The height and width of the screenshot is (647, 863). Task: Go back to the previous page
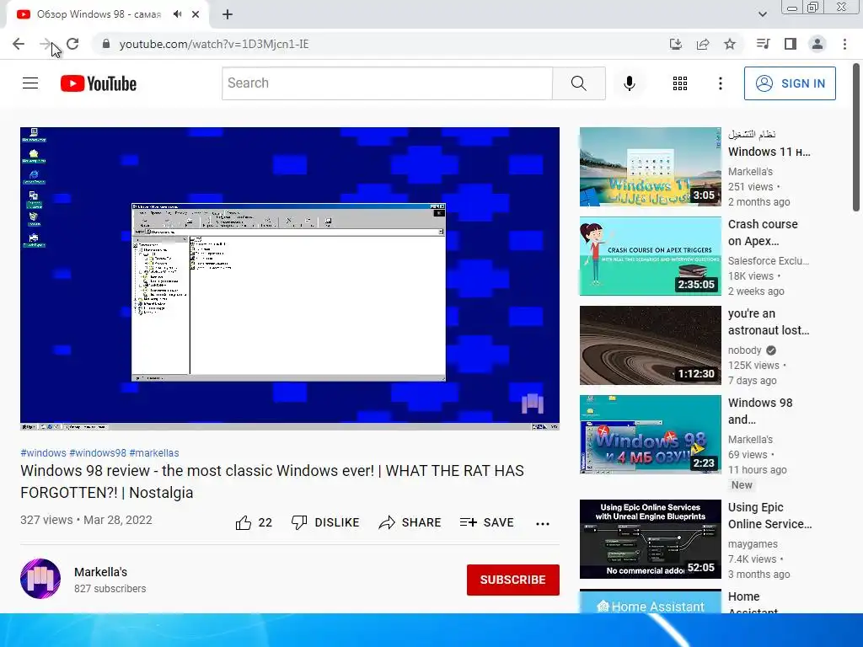pos(19,44)
